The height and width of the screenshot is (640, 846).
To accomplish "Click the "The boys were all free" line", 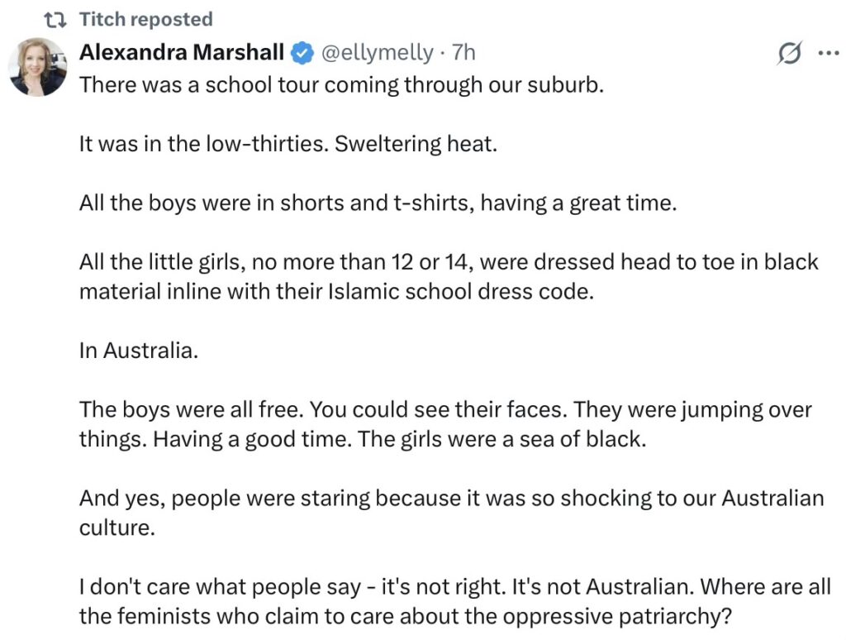I will click(445, 409).
